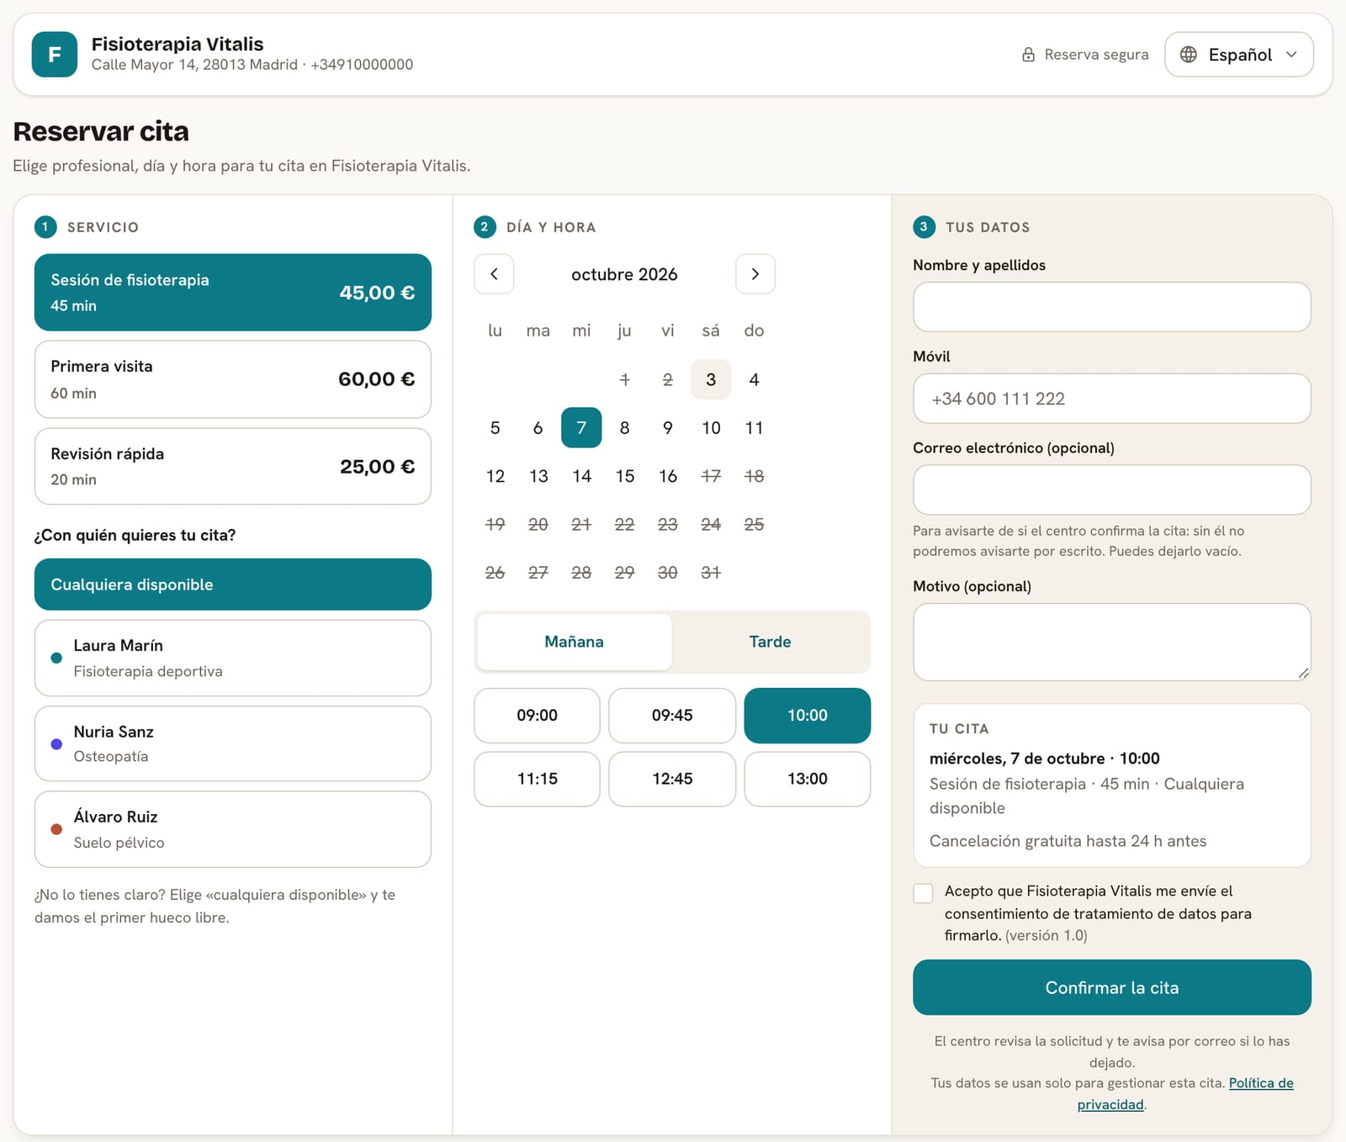The height and width of the screenshot is (1142, 1346).
Task: Click the padlock icon beside Reserva segura
Action: pyautogui.click(x=1028, y=55)
